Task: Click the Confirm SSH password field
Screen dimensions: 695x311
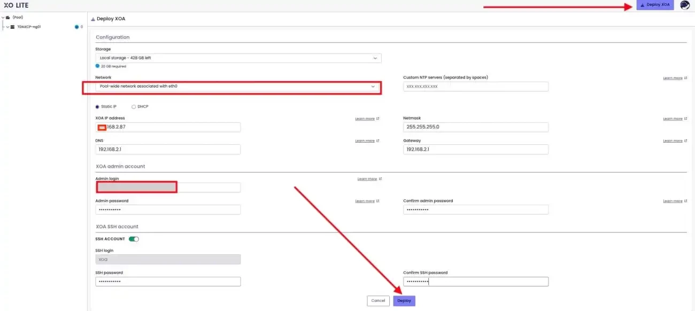Action: [476, 282]
